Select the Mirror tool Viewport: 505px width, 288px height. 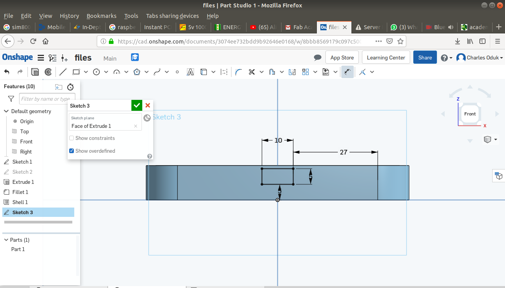click(x=292, y=72)
